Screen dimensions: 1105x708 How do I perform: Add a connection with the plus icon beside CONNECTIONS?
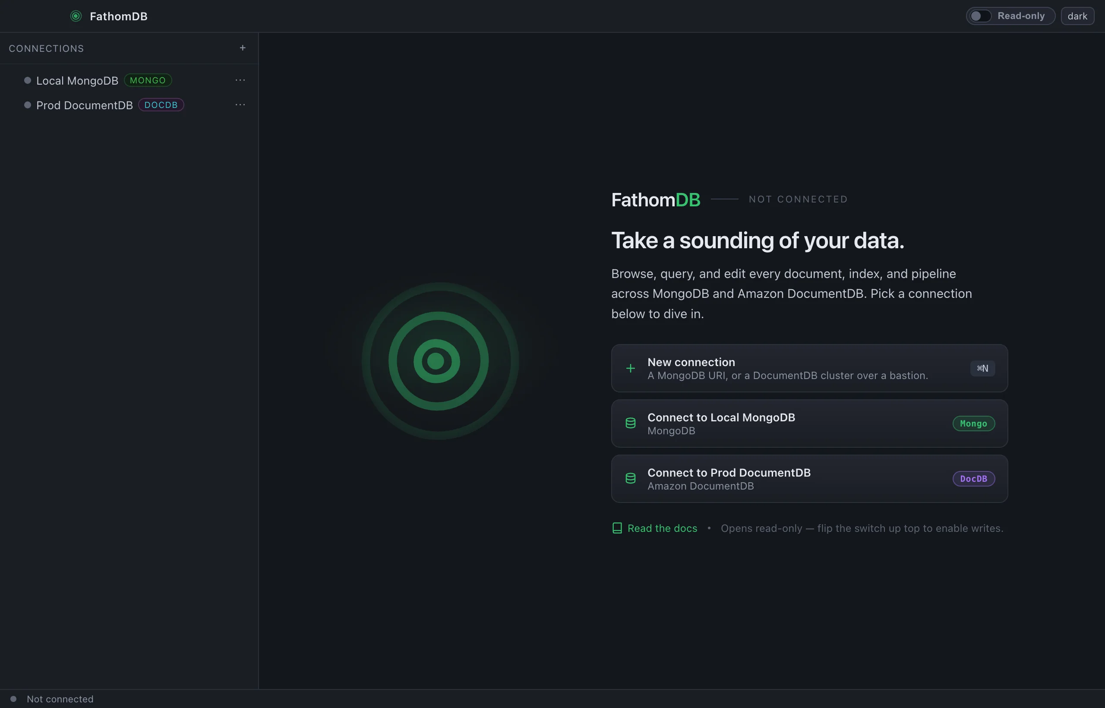[x=243, y=48]
